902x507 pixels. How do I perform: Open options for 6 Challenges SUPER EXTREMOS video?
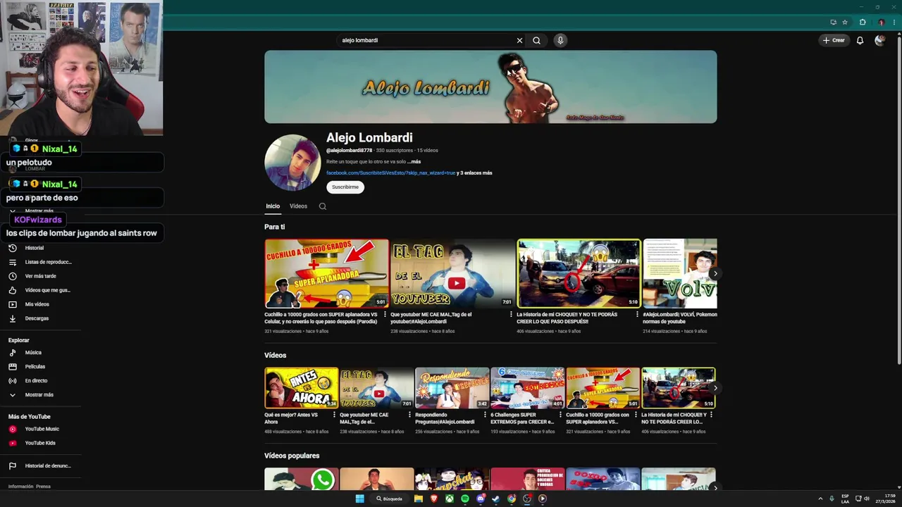(x=561, y=415)
